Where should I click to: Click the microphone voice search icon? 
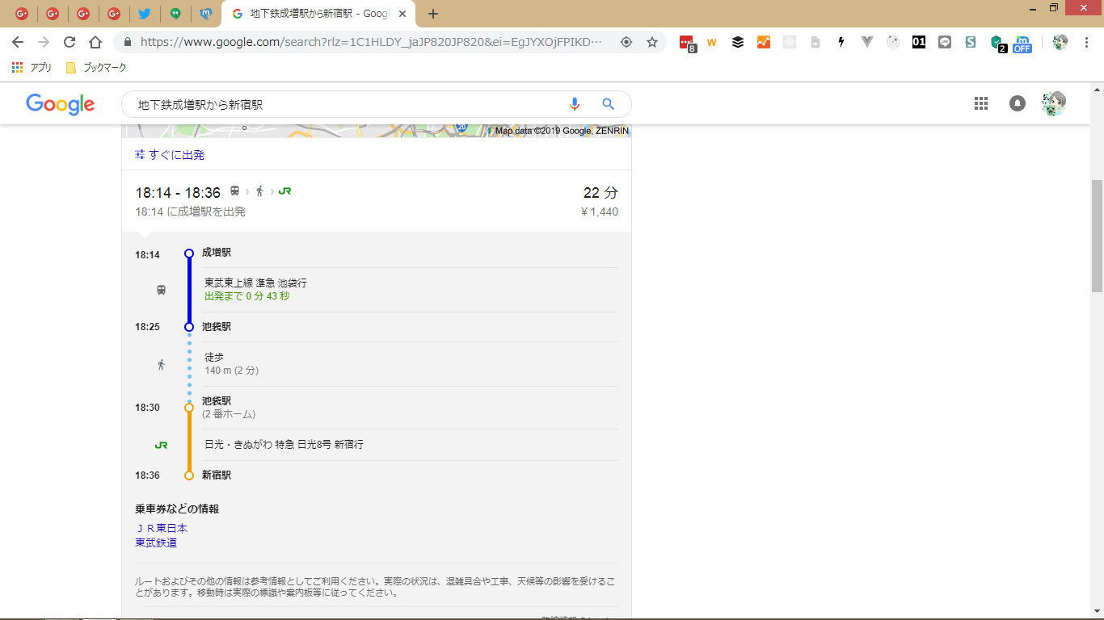click(x=575, y=104)
